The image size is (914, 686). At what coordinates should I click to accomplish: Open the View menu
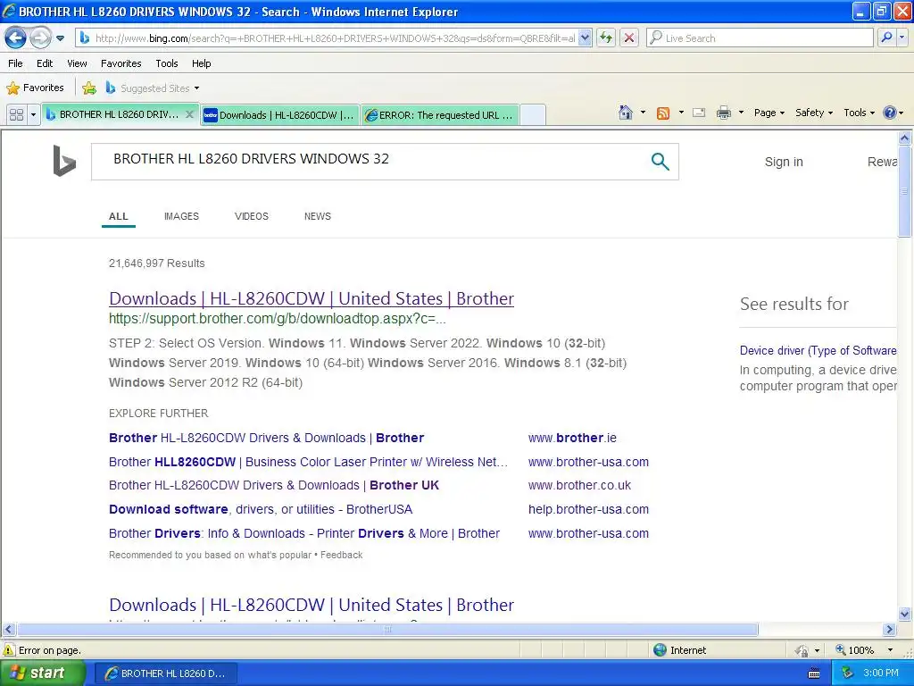point(77,63)
